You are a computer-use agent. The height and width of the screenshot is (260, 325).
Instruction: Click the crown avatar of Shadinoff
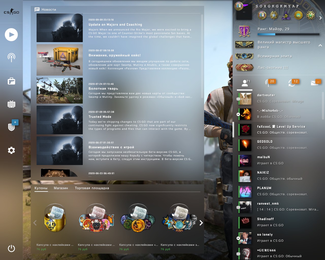246,223
